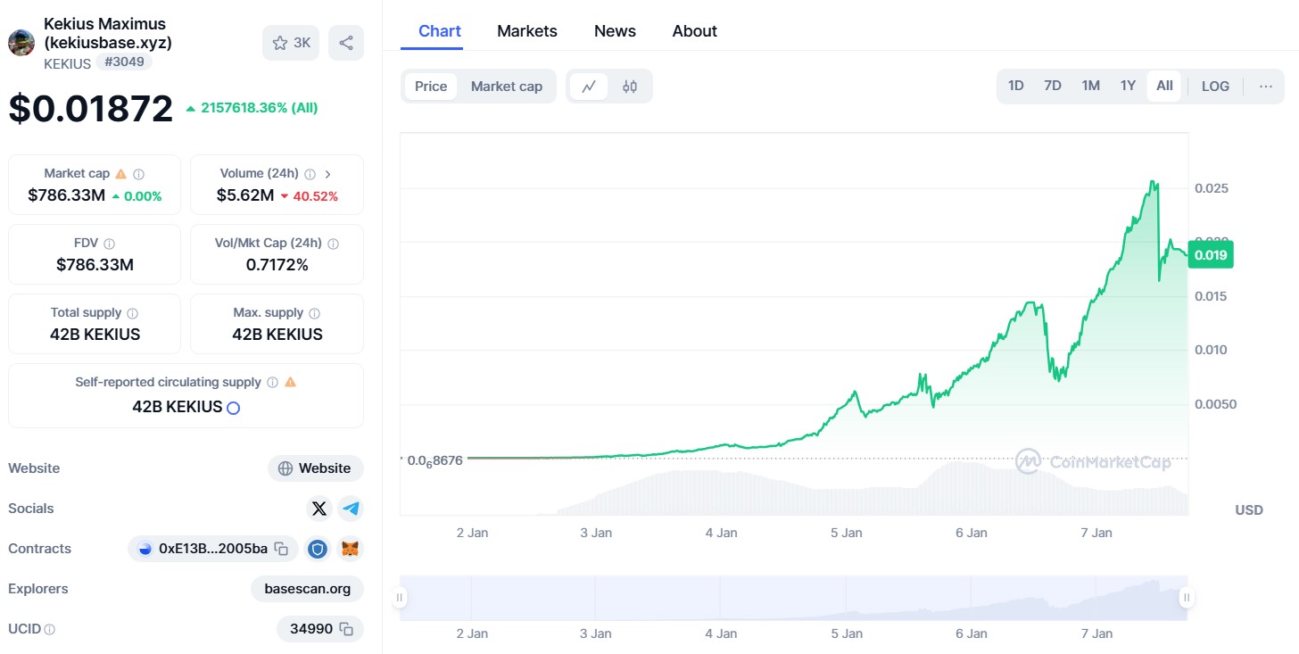Set chart range to All
Screen dimensions: 1299x654
tap(1164, 87)
